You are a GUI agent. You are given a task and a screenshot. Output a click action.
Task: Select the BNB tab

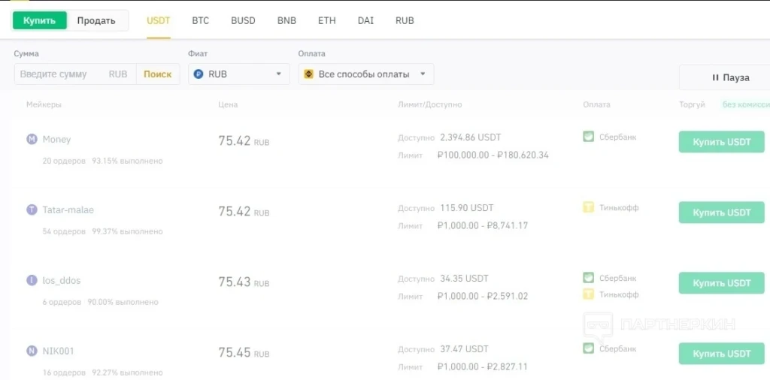(x=286, y=20)
